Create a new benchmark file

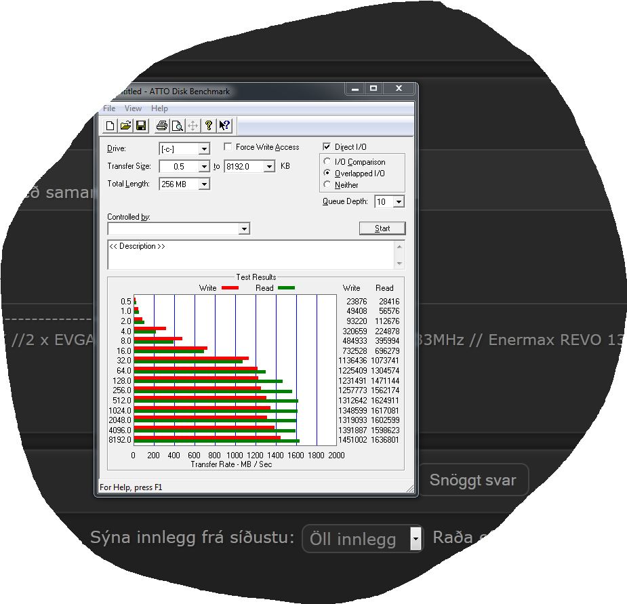tap(109, 125)
